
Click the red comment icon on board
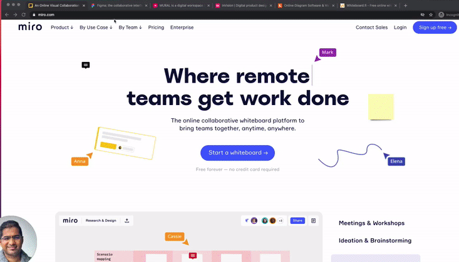(x=193, y=256)
